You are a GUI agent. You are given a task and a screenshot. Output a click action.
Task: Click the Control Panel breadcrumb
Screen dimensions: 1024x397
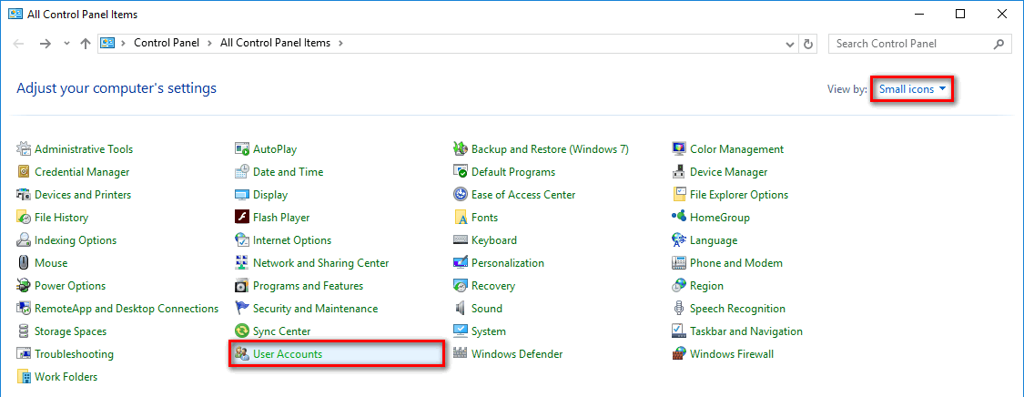[x=166, y=43]
